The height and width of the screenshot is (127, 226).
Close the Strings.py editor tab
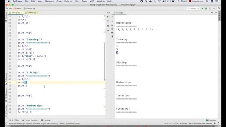(x=22, y=13)
